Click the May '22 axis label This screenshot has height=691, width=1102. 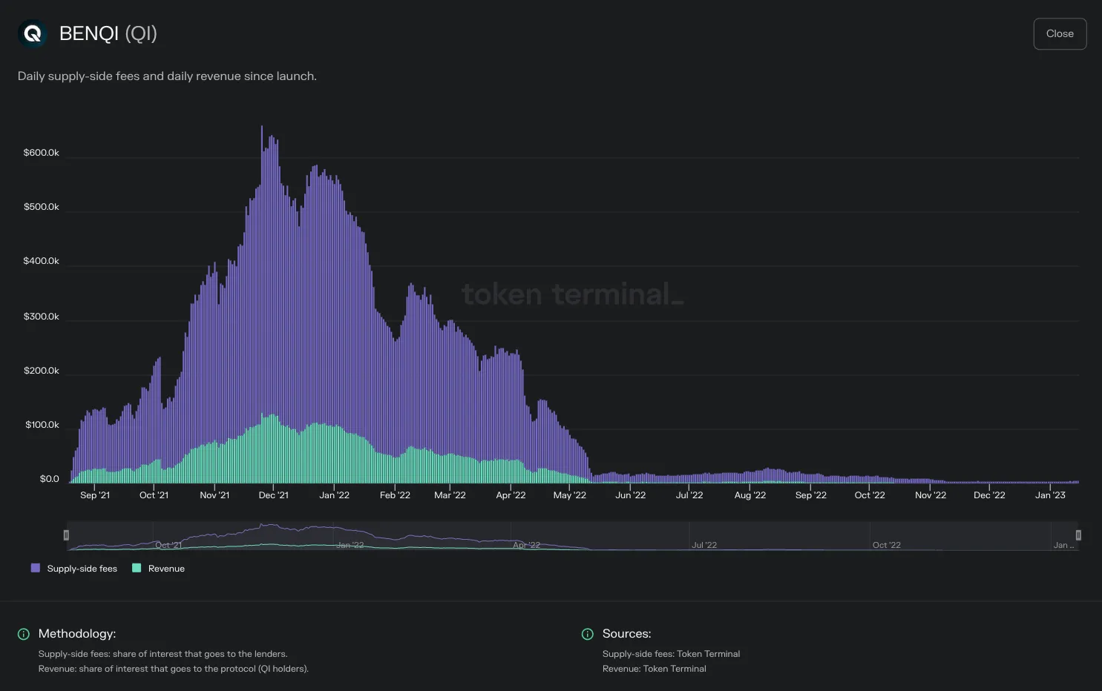pos(570,495)
